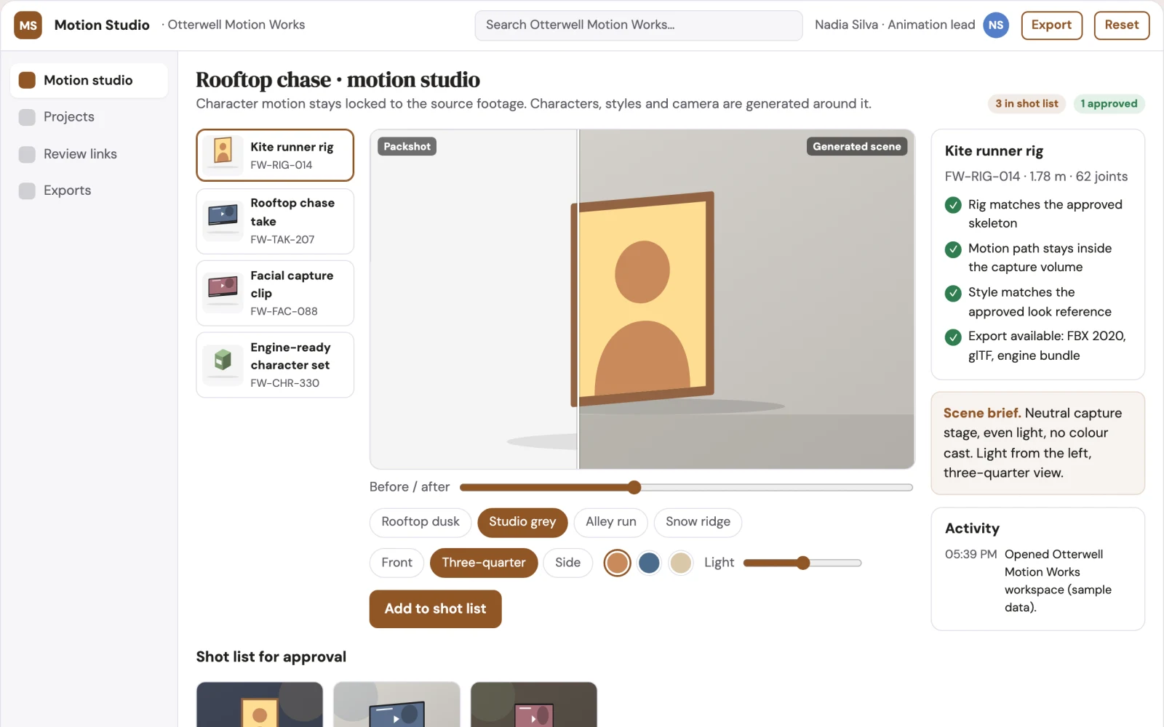Set the camera to Side view
Image resolution: width=1164 pixels, height=727 pixels.
click(x=567, y=563)
